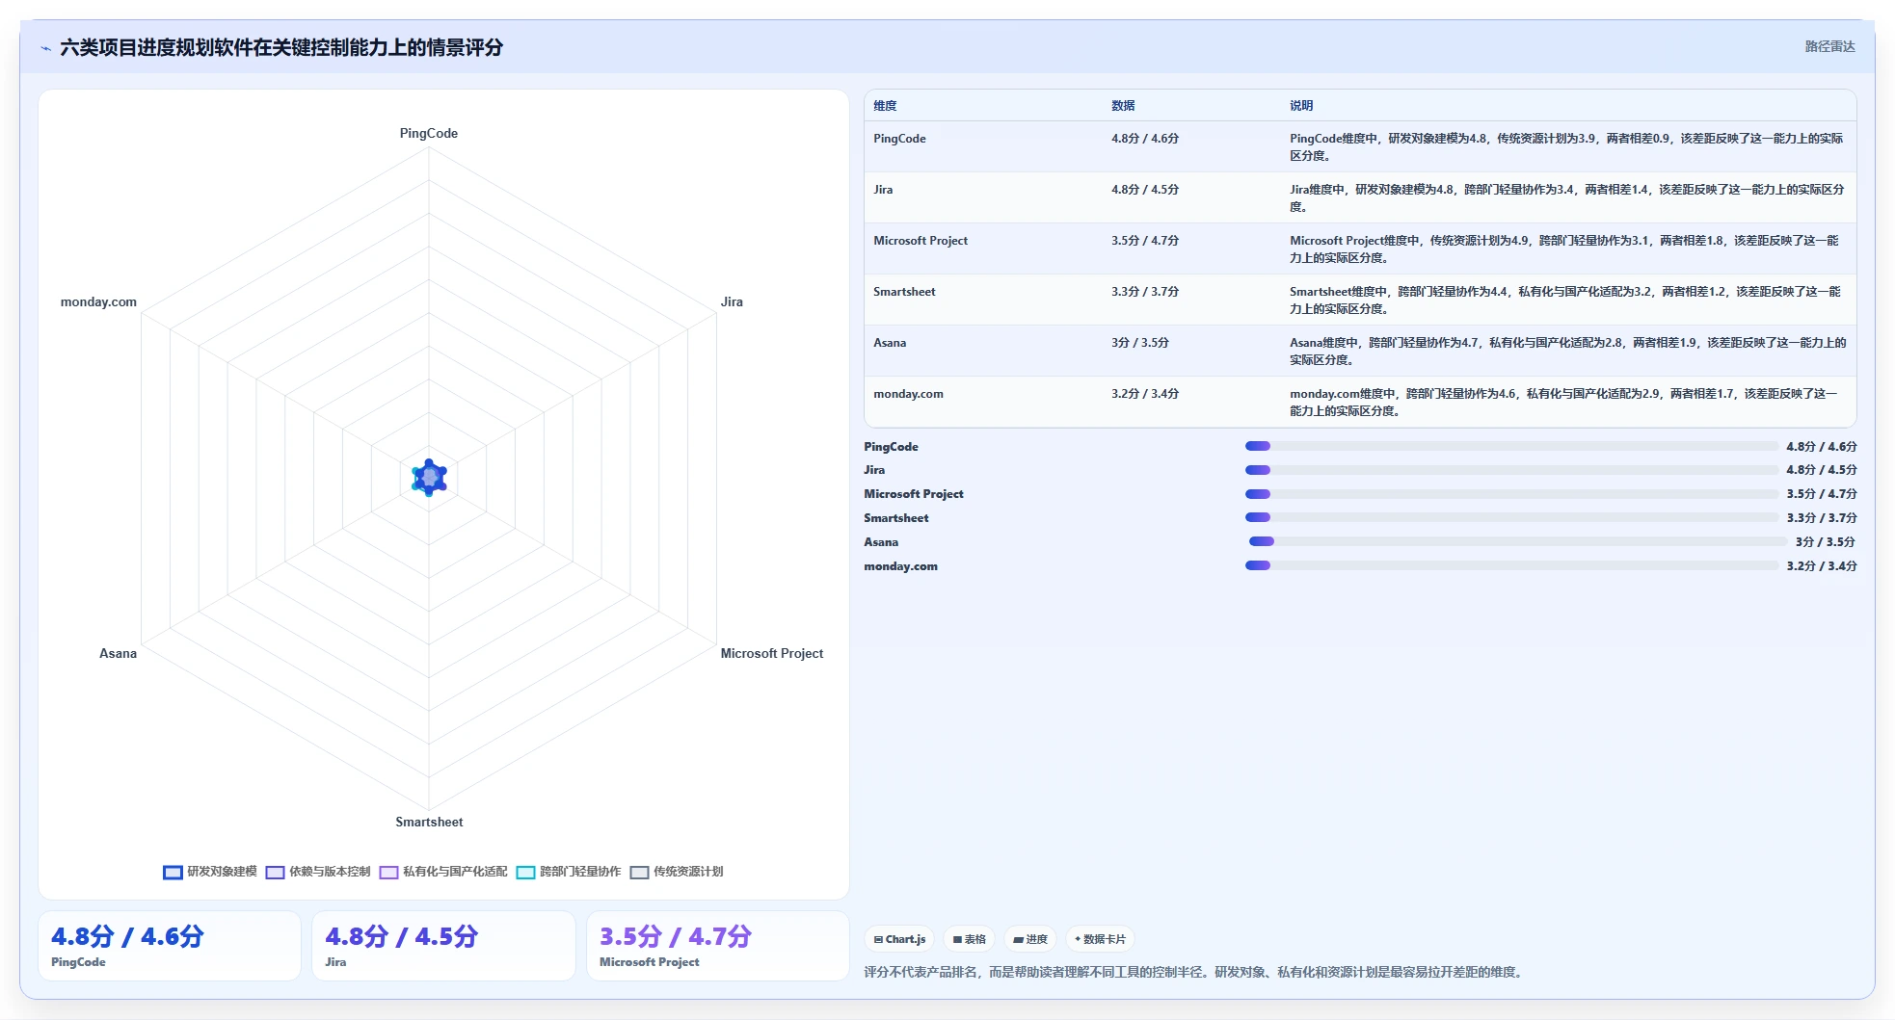
Task: Click the 表格 tag
Action: [x=970, y=939]
